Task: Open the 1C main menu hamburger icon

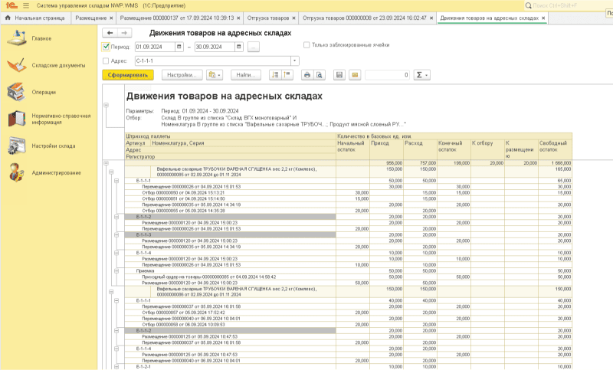Action: (x=26, y=5)
